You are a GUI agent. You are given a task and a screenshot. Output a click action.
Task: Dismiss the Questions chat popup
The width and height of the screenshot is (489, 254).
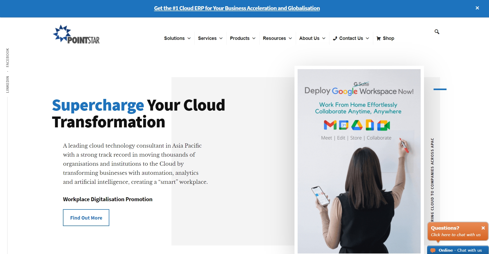[x=483, y=228]
